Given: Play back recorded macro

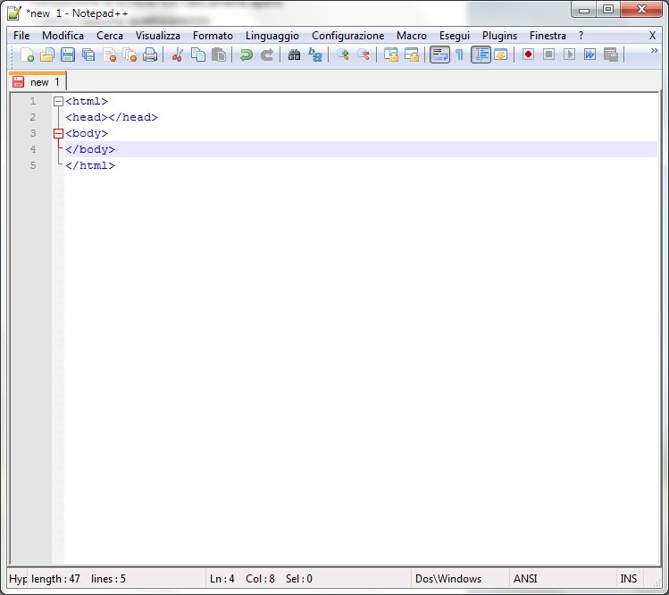Looking at the screenshot, I should (569, 54).
